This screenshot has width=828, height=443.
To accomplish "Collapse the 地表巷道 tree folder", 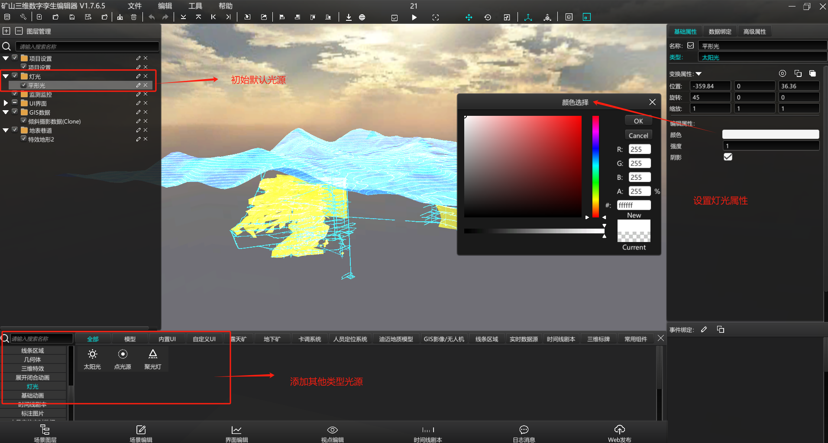I will click(x=6, y=130).
